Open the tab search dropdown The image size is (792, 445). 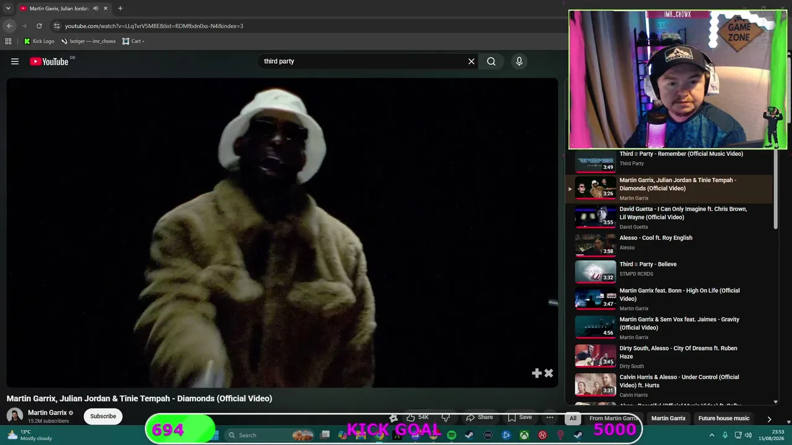[8, 9]
